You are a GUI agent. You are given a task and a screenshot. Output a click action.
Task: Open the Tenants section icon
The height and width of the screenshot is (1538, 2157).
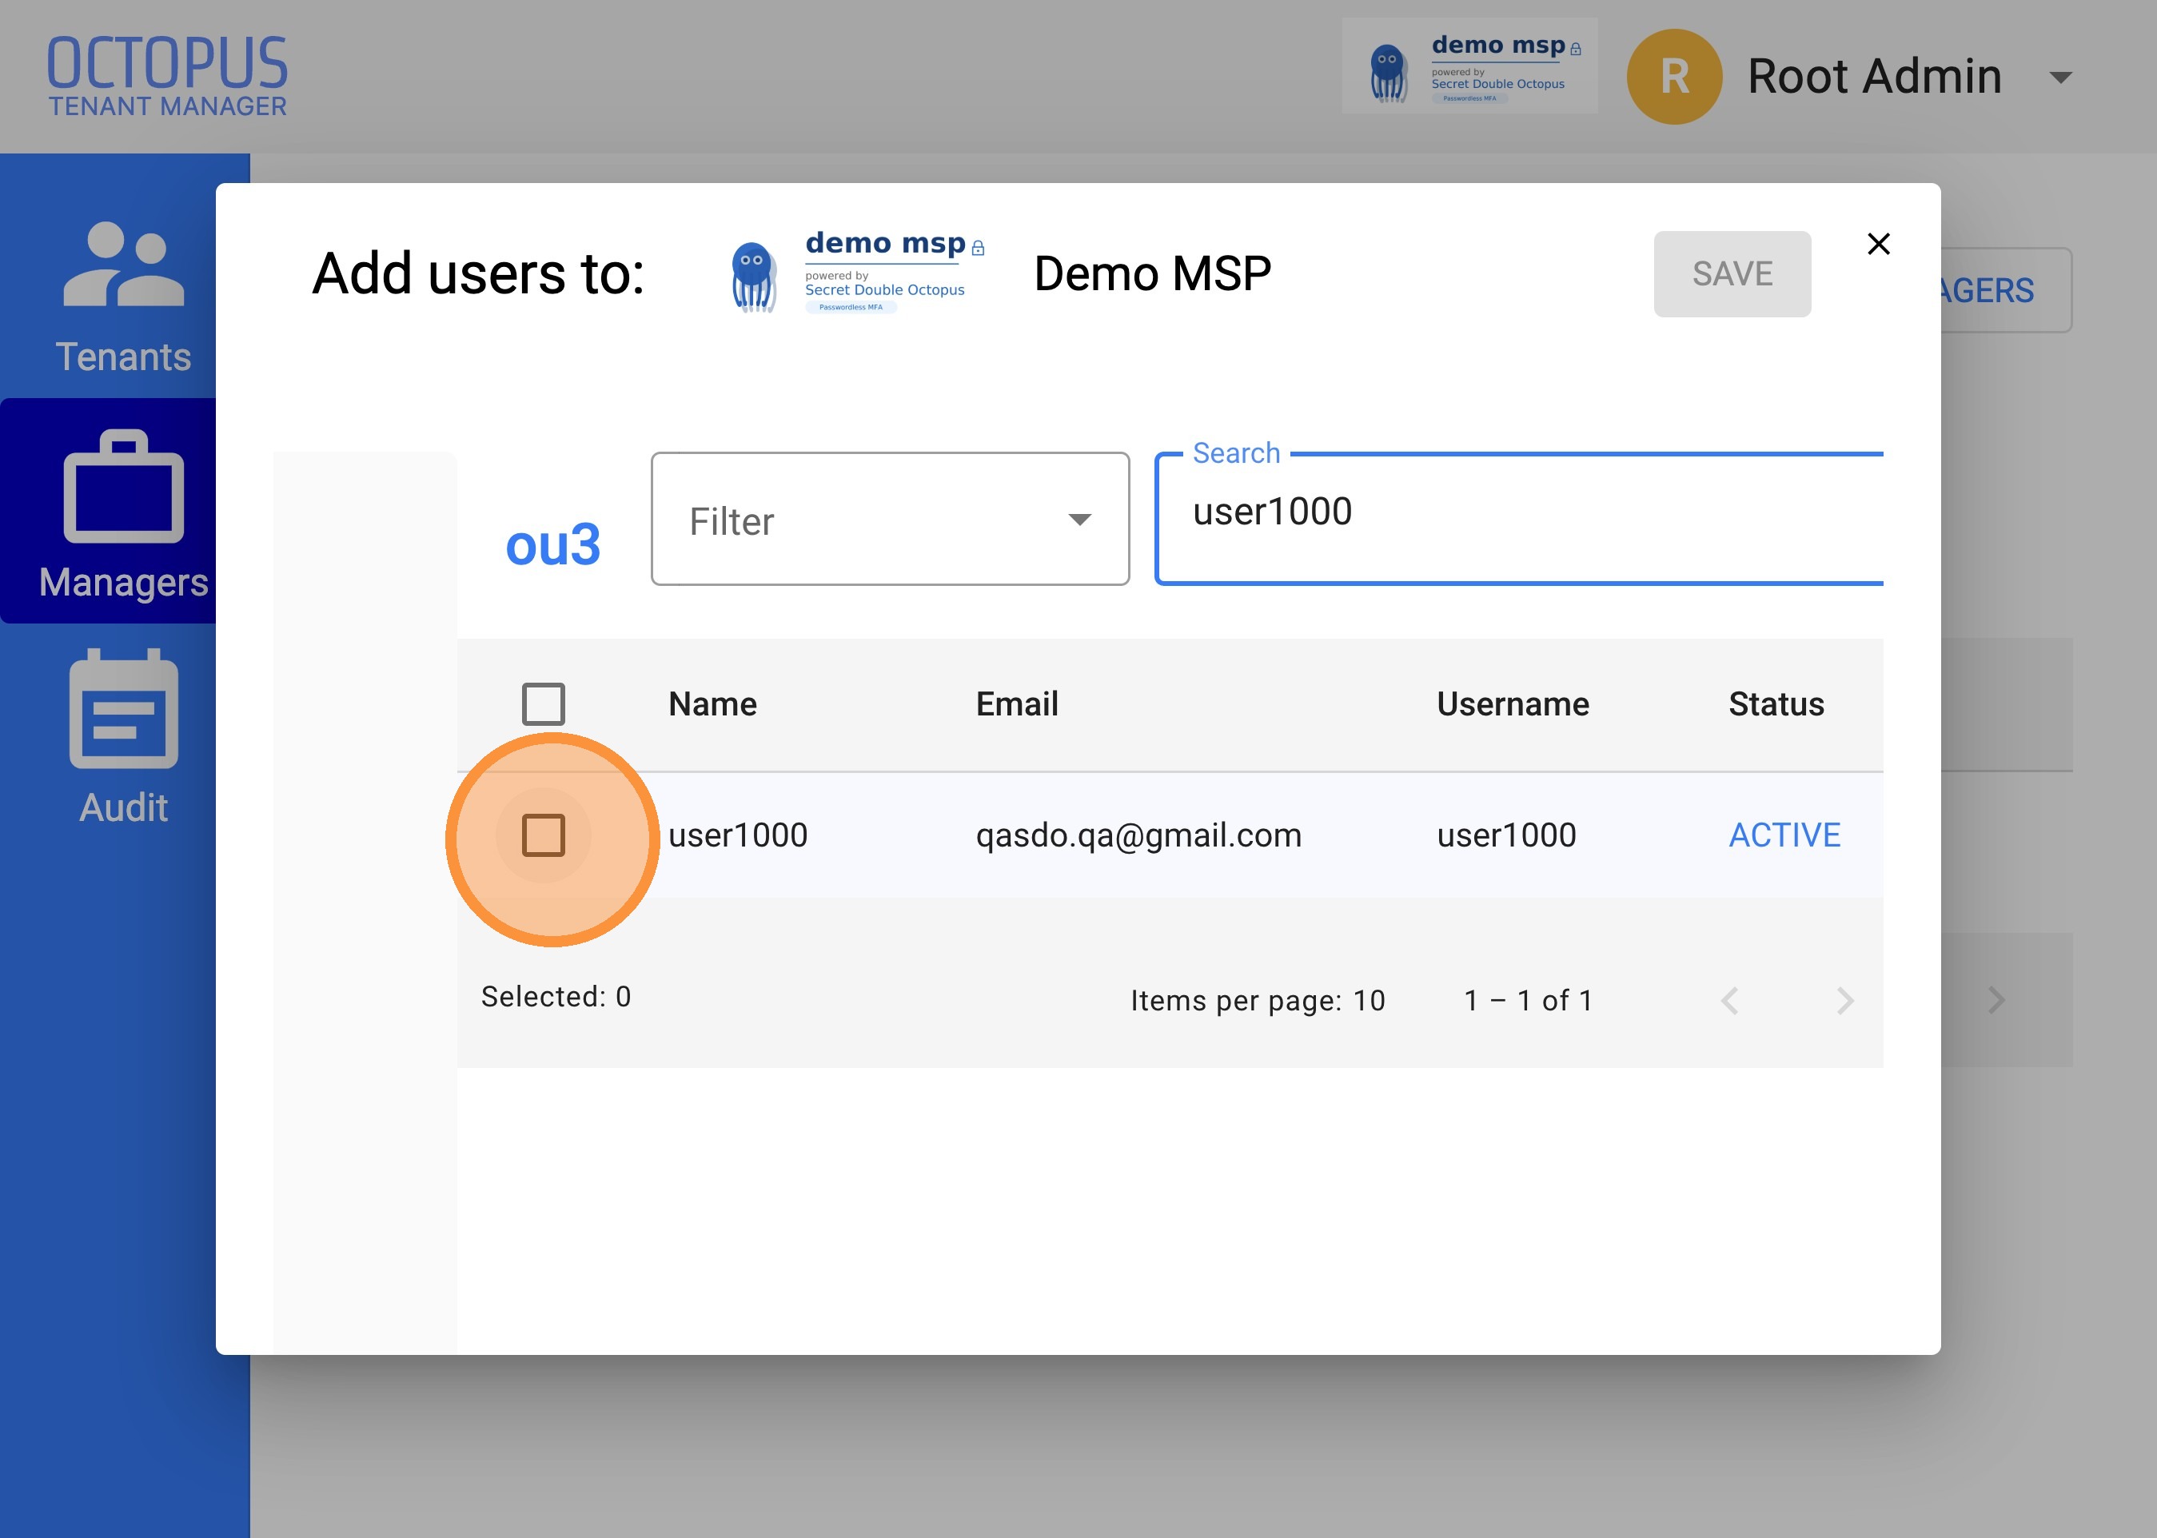pyautogui.click(x=123, y=265)
